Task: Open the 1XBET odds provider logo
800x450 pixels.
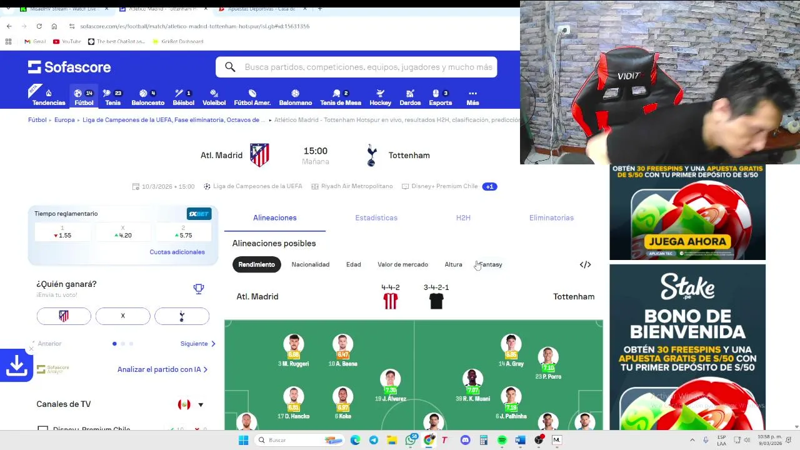Action: pyautogui.click(x=199, y=214)
